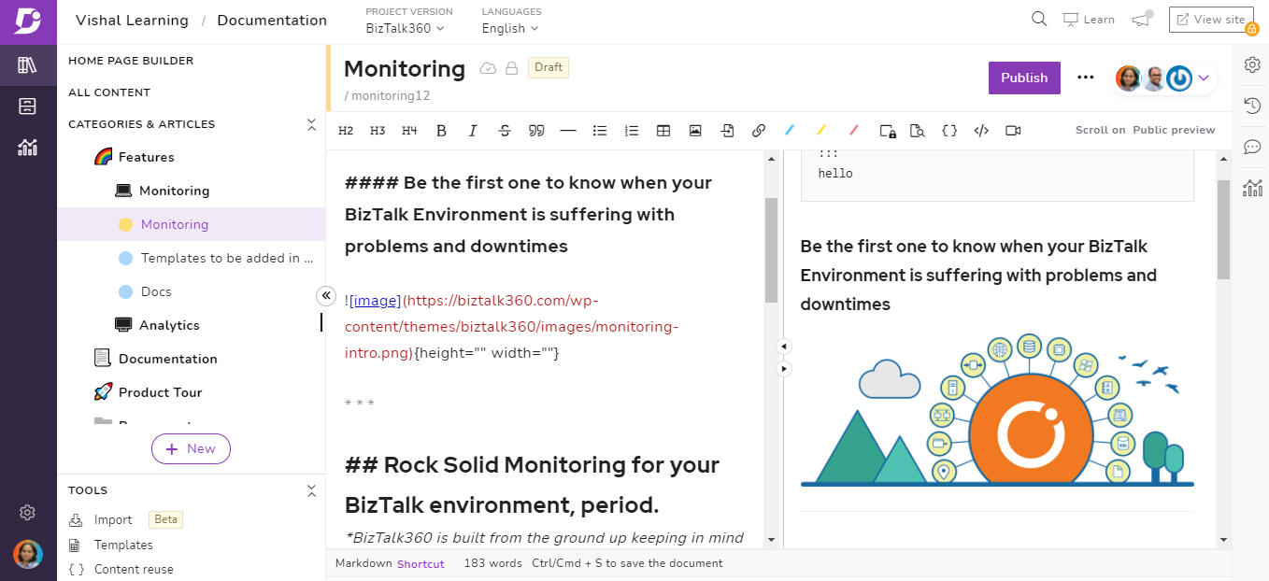Open HOME PAGE BUILDER

pyautogui.click(x=131, y=61)
